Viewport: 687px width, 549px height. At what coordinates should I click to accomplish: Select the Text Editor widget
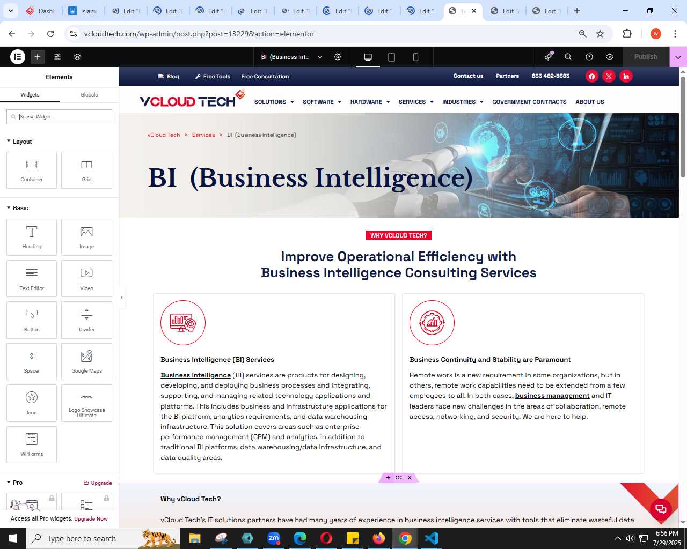pyautogui.click(x=32, y=278)
